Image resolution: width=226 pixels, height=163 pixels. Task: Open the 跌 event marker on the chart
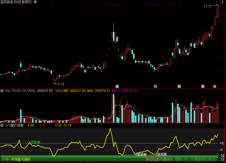pyautogui.click(x=179, y=86)
